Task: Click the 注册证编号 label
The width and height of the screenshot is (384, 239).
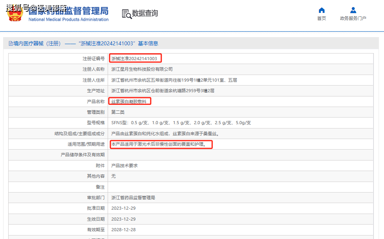Action: [x=94, y=59]
